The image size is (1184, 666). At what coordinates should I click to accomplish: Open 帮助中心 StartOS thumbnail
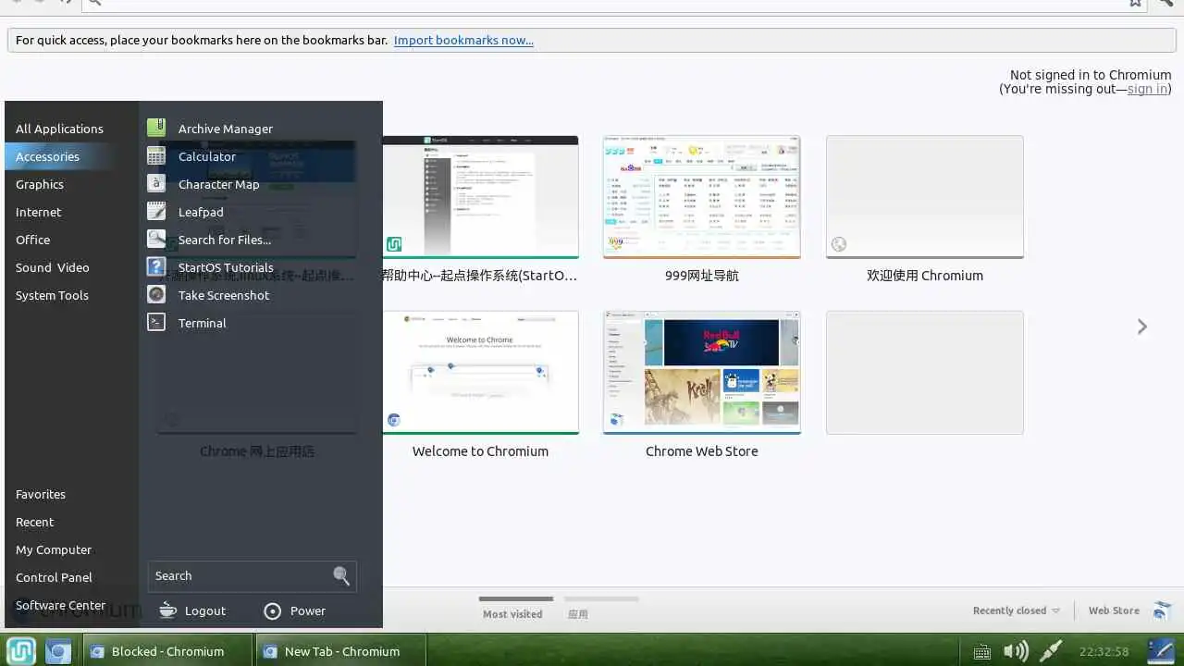coord(480,197)
